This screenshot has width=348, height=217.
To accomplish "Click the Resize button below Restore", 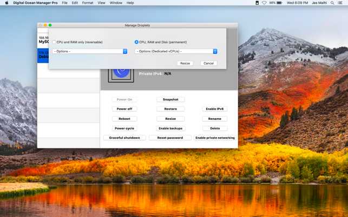I will coord(170,119).
